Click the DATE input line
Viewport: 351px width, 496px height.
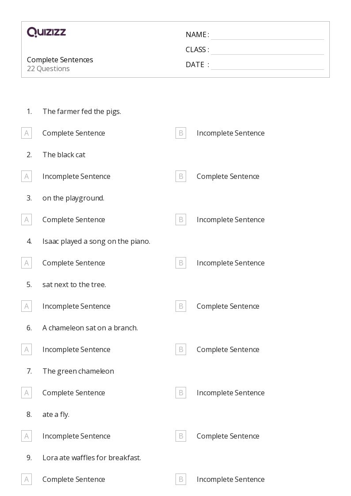tap(267, 65)
